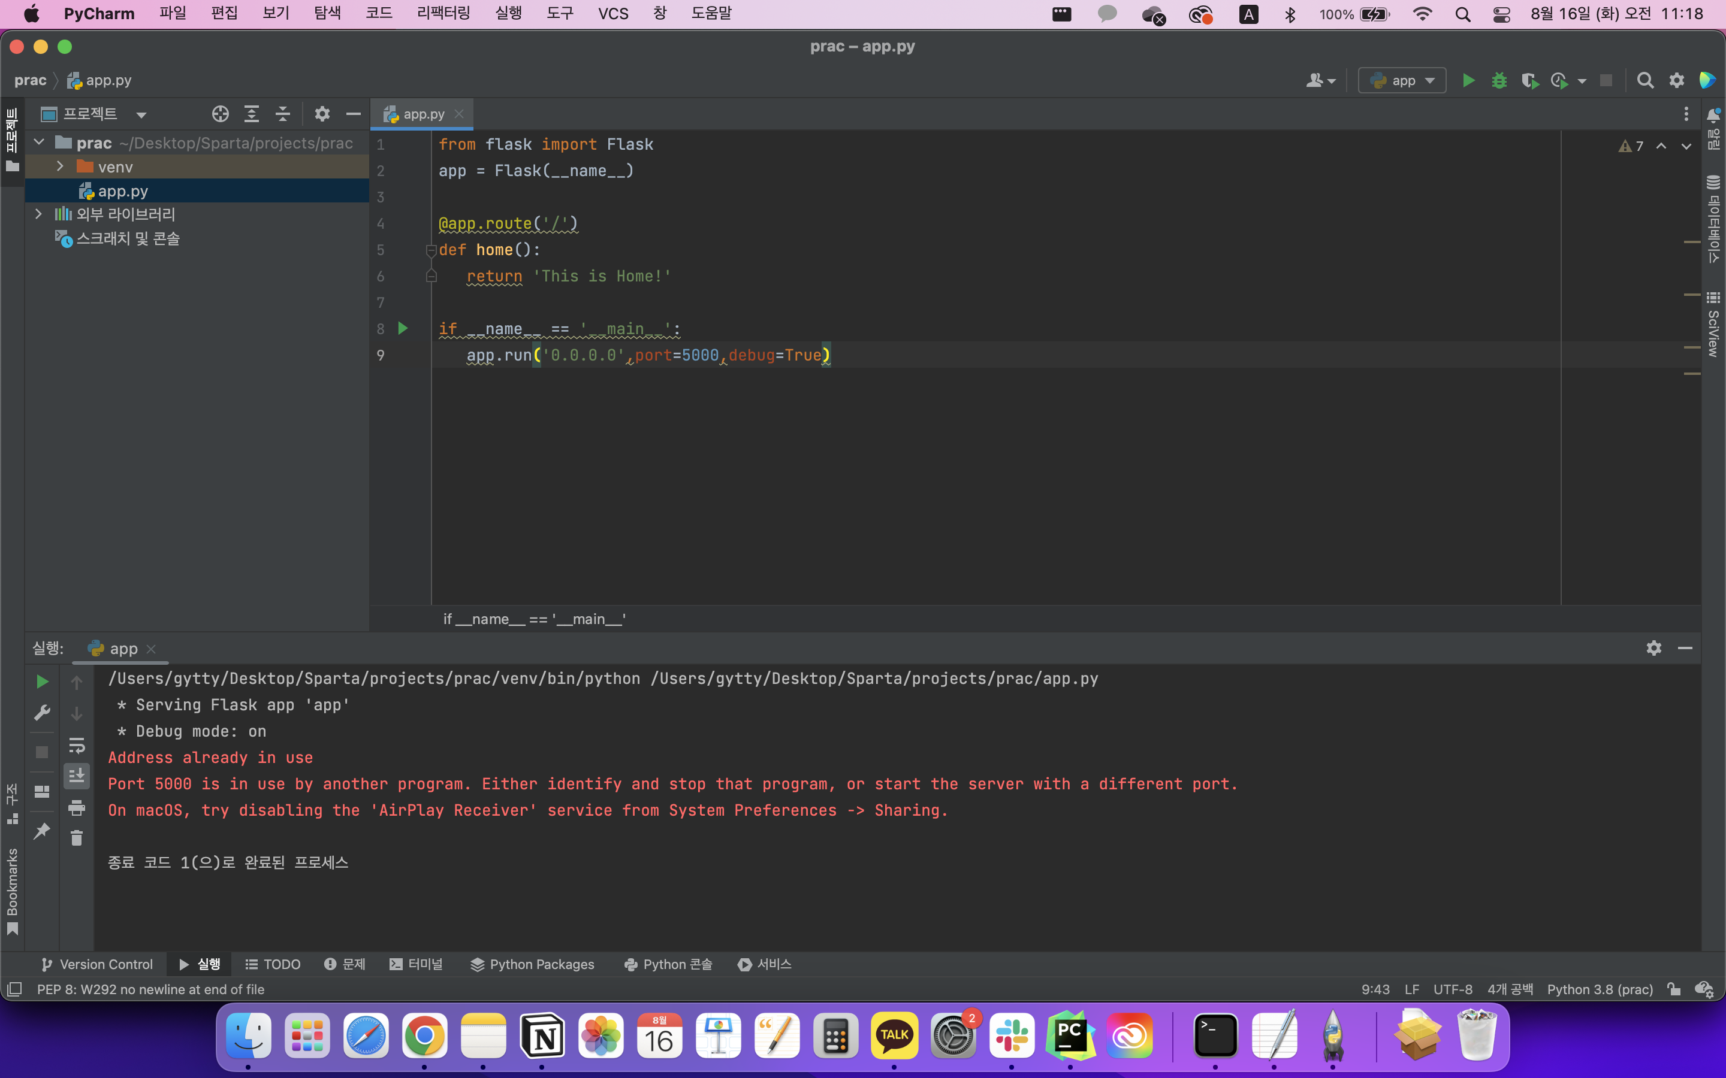Image resolution: width=1726 pixels, height=1078 pixels.
Task: Pin the run tab
Action: pyautogui.click(x=42, y=831)
